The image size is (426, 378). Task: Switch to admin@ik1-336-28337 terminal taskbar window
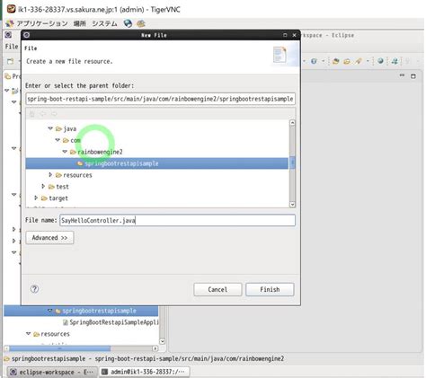(x=144, y=372)
